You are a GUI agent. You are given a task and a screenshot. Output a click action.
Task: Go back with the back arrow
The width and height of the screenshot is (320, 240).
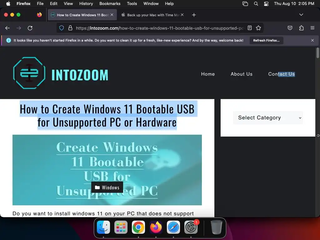tap(7, 28)
